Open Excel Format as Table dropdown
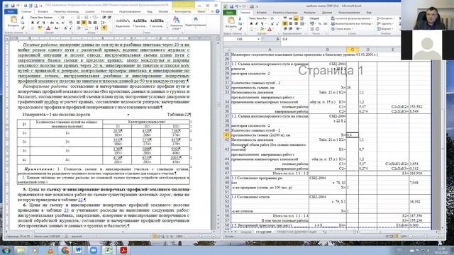454x255 pixels. tap(352, 23)
